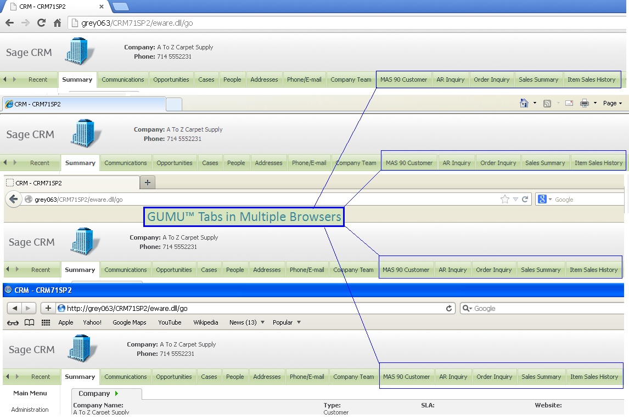Open Administration in the Safari page sidebar

(x=30, y=410)
